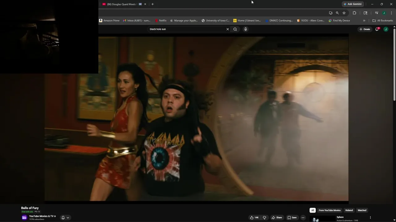Open a new browser tab

(x=153, y=4)
